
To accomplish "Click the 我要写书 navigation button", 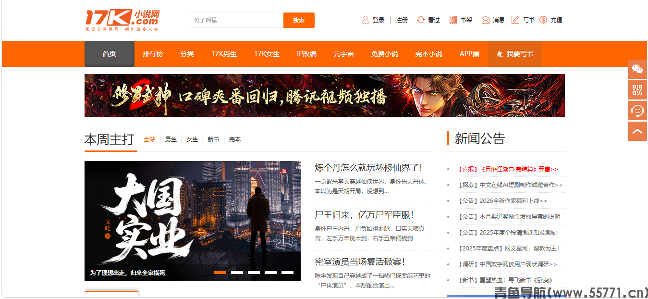I will pos(515,54).
